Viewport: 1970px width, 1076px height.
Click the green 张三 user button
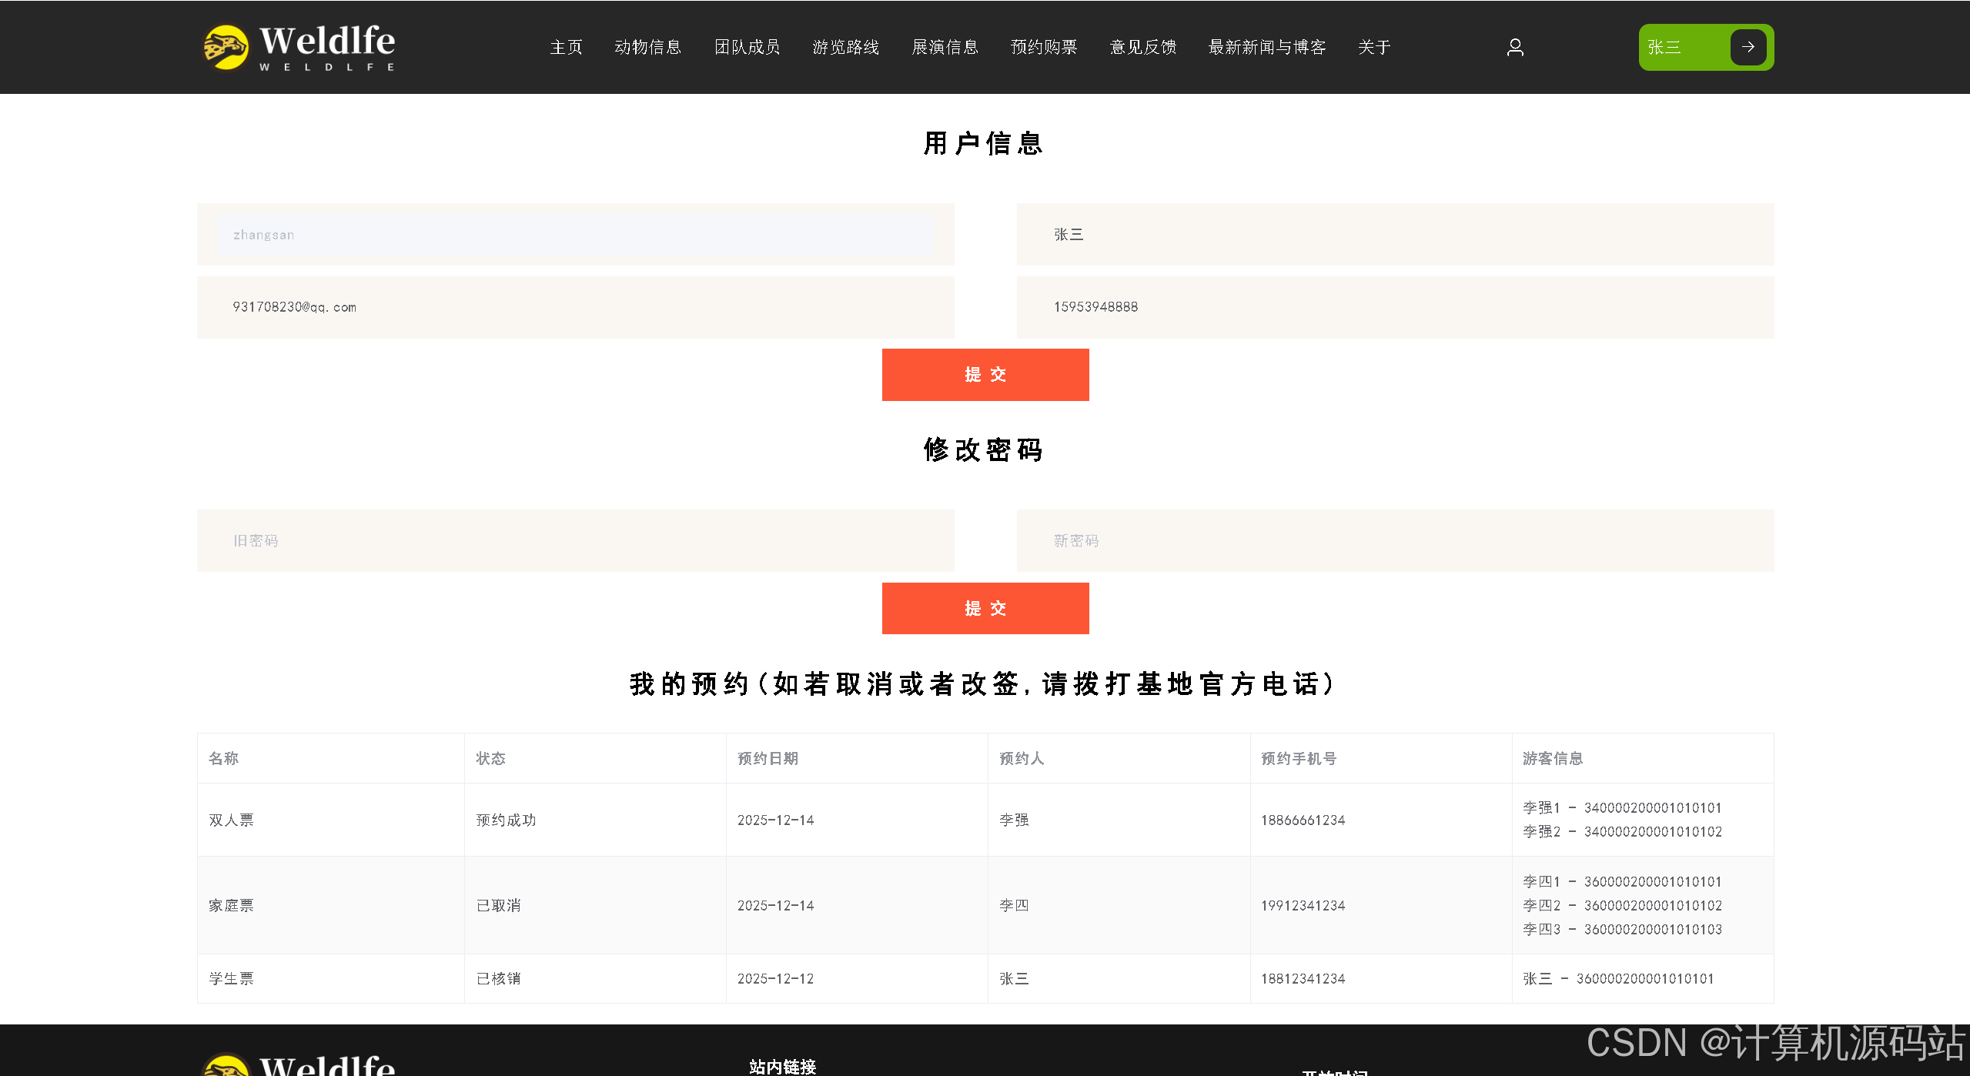[x=1706, y=47]
